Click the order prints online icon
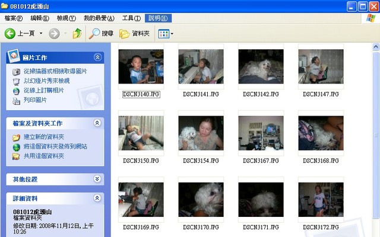Image resolution: width=380 pixels, height=237 pixels. (x=16, y=91)
